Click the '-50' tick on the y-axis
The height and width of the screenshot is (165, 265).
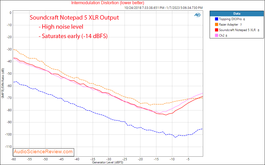[9, 74]
